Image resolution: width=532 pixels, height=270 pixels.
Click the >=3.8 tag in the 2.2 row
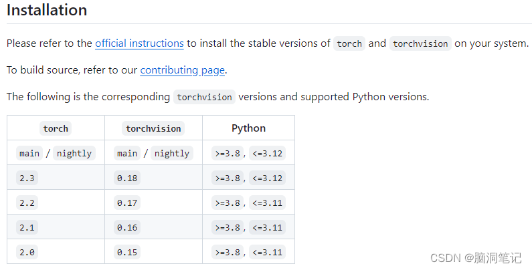coord(227,202)
